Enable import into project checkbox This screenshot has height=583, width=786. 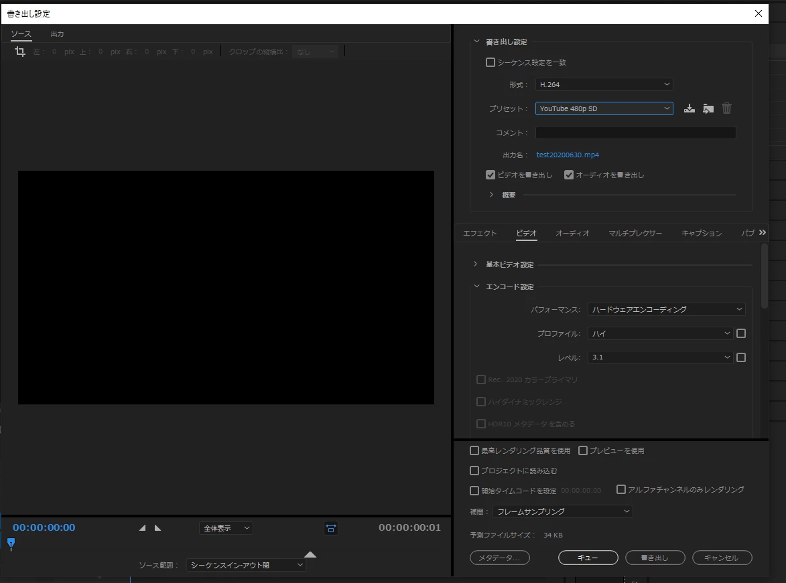[x=474, y=471]
